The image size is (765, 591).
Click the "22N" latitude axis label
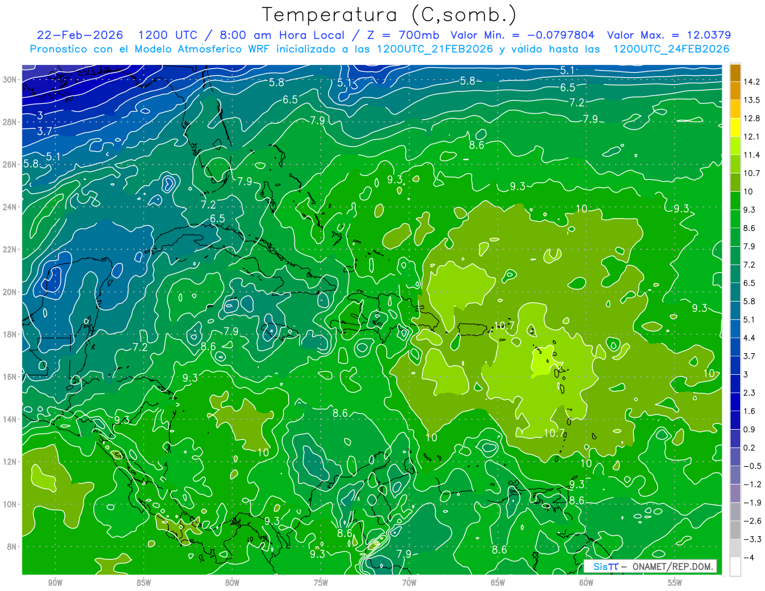tap(10, 249)
